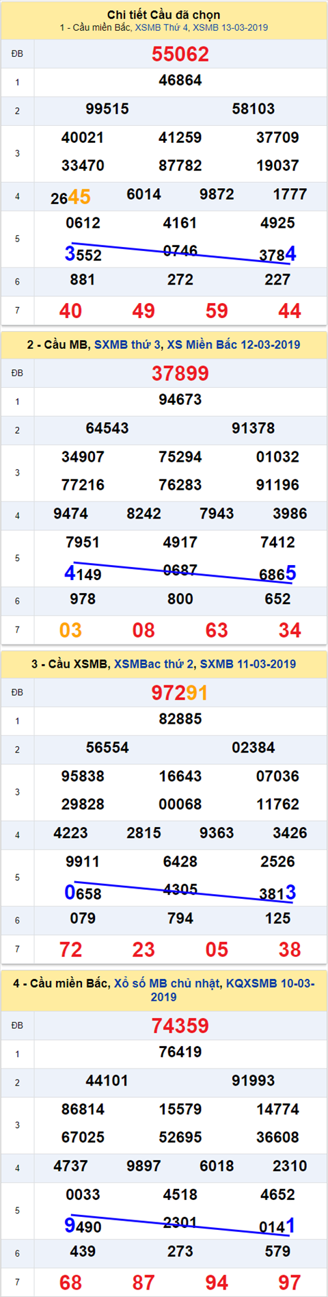Select third prize number 00068
This screenshot has height=1297, width=328.
click(180, 804)
